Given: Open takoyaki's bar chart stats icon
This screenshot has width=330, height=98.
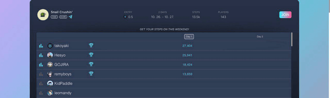Looking at the screenshot, I should [41, 46].
